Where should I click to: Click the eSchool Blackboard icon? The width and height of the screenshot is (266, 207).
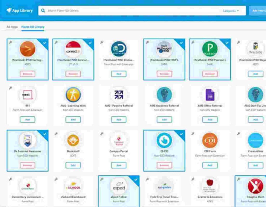point(73,186)
